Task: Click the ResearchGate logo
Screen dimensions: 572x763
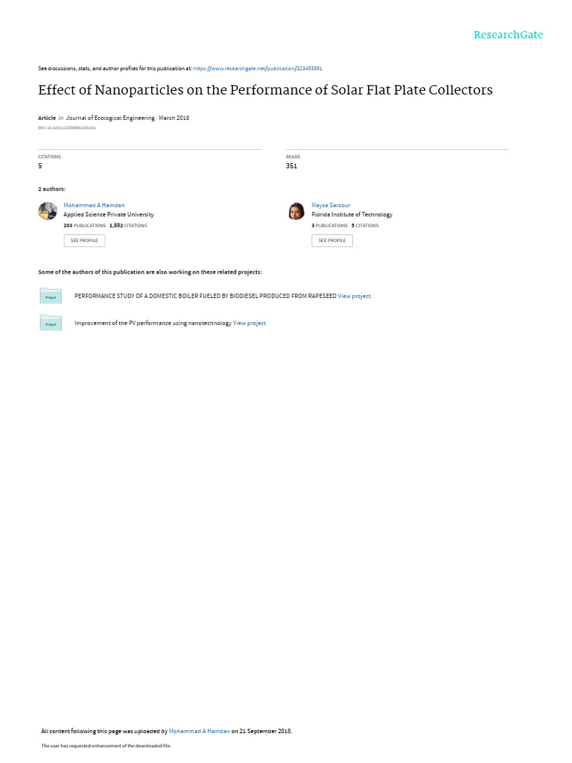Action: (x=508, y=35)
